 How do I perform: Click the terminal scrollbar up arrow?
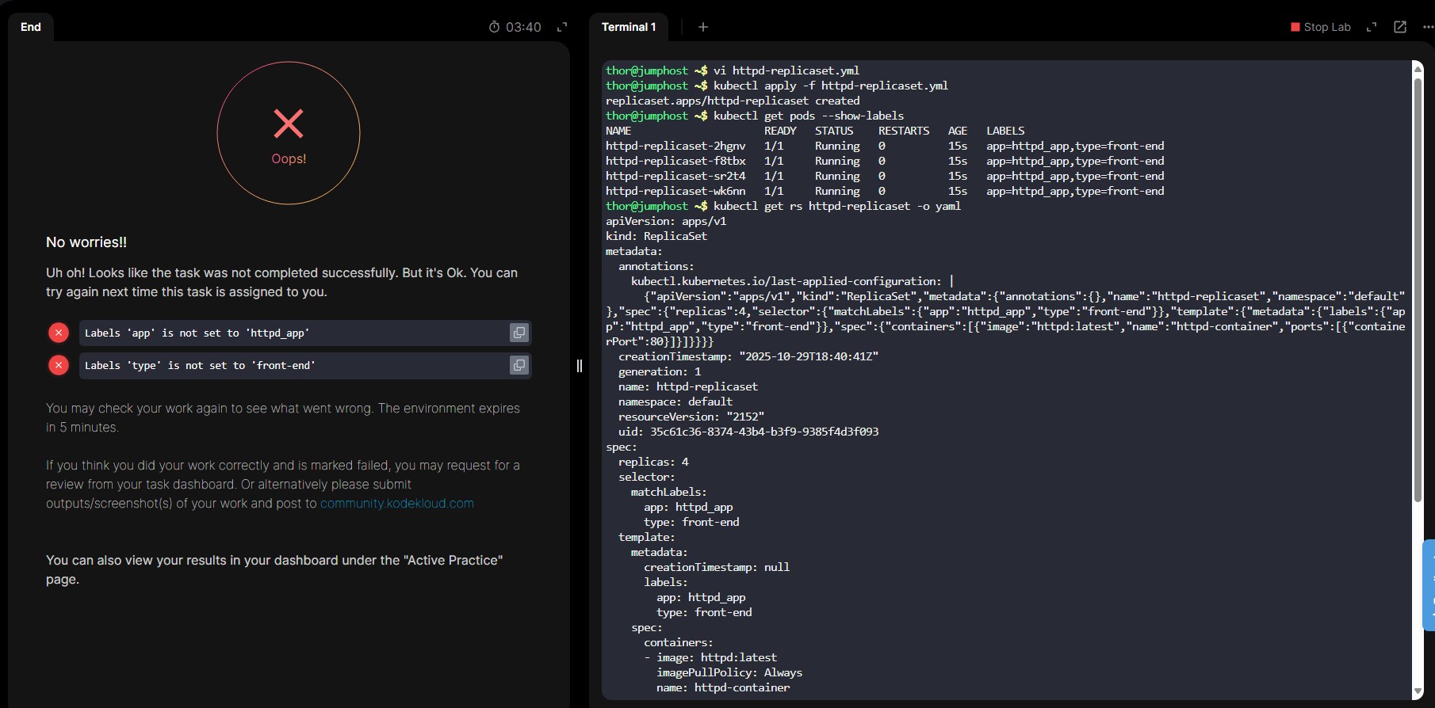pos(1418,69)
